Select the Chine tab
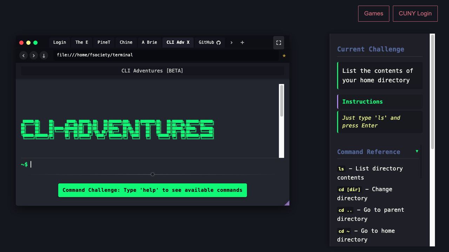The height and width of the screenshot is (252, 449). (x=126, y=42)
